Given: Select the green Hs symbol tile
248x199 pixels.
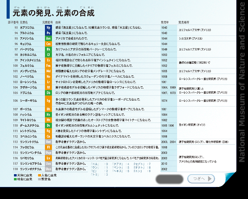Looking at the screenshot, I should click(x=48, y=115).
